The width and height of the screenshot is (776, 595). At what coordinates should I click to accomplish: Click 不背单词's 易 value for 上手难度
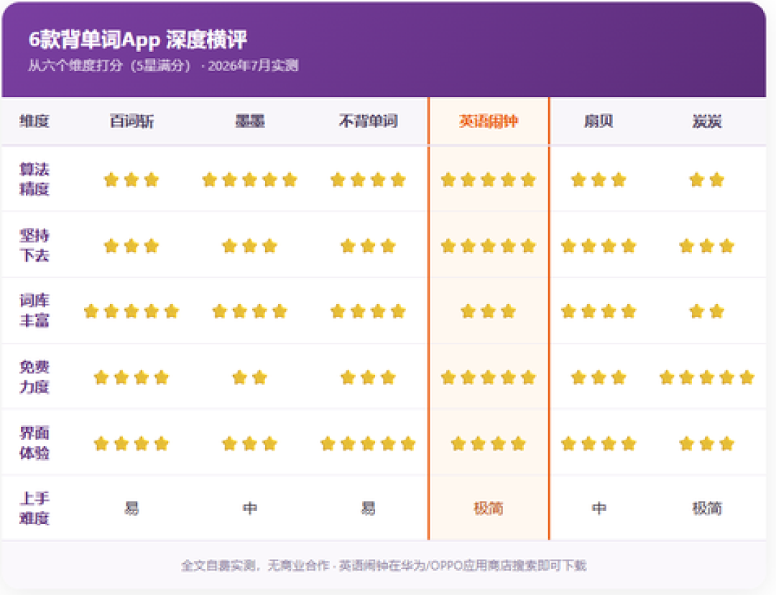point(368,508)
